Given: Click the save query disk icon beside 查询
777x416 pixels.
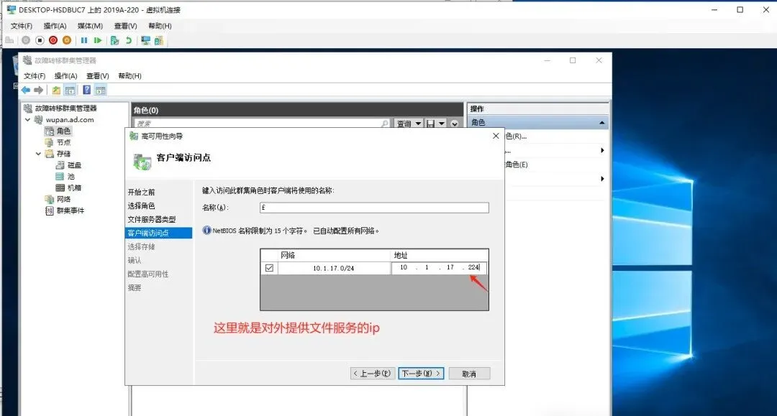Looking at the screenshot, I should (x=430, y=124).
